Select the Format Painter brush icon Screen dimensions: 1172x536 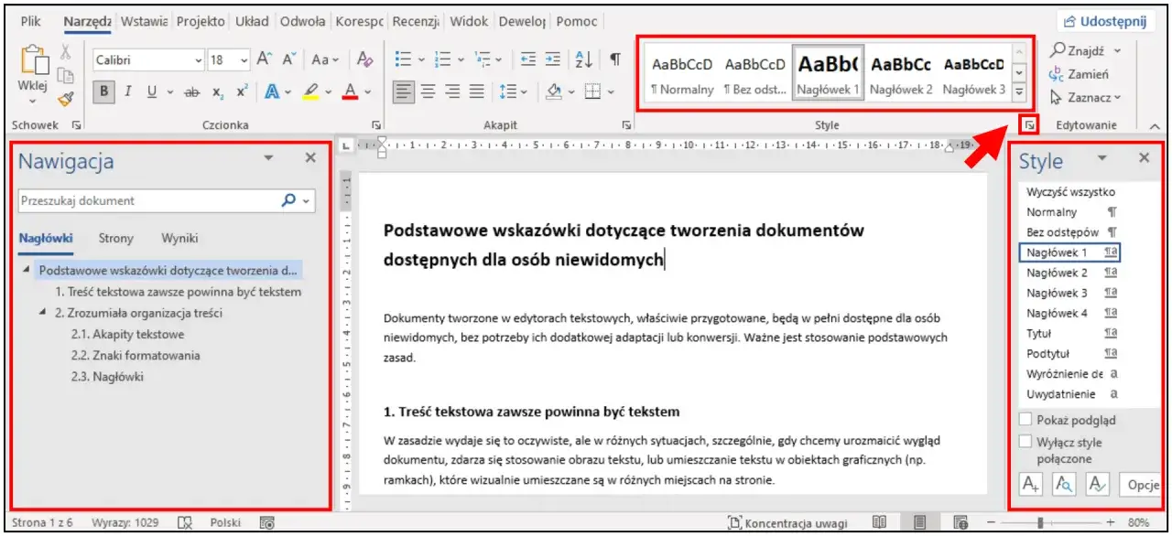66,99
